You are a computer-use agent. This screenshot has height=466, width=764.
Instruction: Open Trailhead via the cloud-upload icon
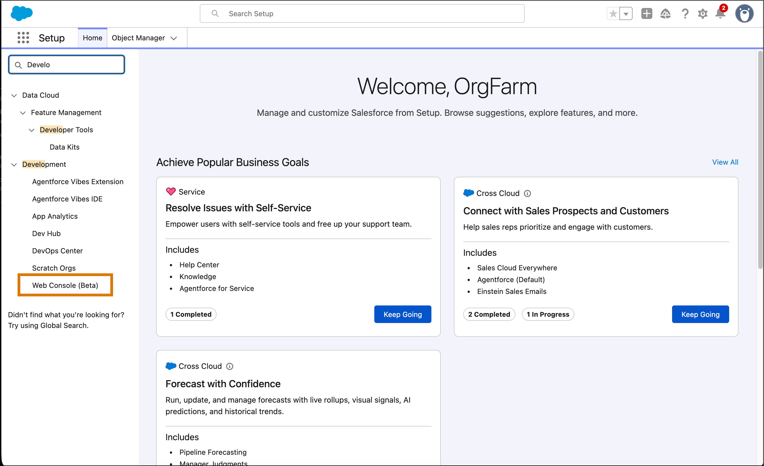(x=666, y=13)
